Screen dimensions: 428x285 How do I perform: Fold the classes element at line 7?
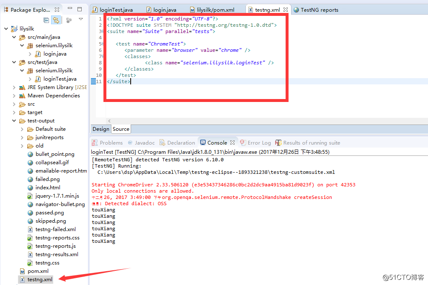tap(103, 56)
